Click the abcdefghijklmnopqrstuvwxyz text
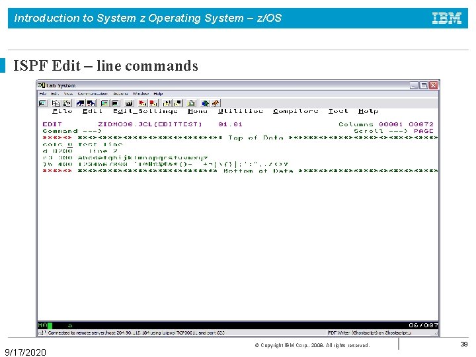 coord(143,158)
